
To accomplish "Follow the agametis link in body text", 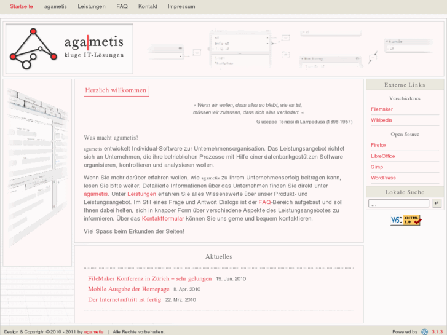I will (x=96, y=194).
